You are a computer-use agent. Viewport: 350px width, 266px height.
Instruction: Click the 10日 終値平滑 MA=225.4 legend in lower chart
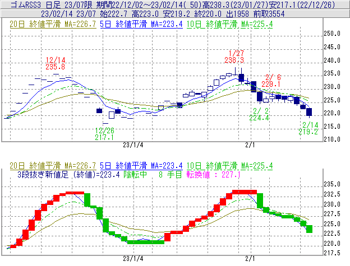coord(229,166)
